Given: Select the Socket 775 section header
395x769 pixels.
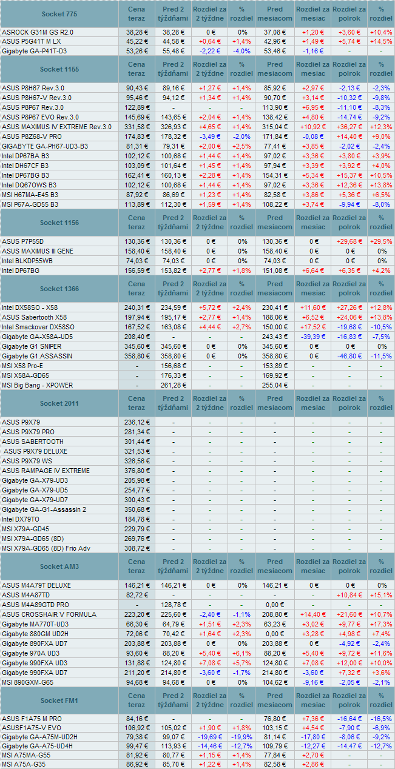Looking at the screenshot, I should [x=59, y=14].
